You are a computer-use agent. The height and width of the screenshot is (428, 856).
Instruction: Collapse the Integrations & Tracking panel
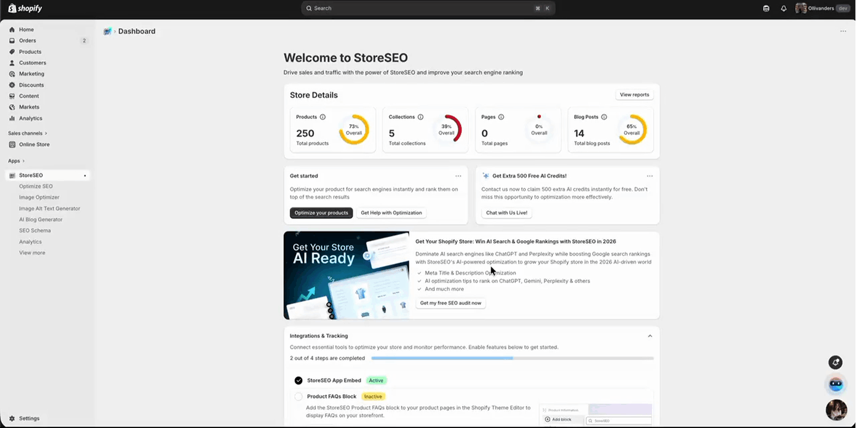pyautogui.click(x=650, y=335)
